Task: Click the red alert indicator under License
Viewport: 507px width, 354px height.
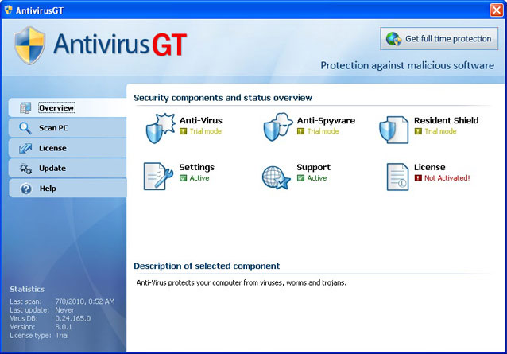Action: pos(418,178)
